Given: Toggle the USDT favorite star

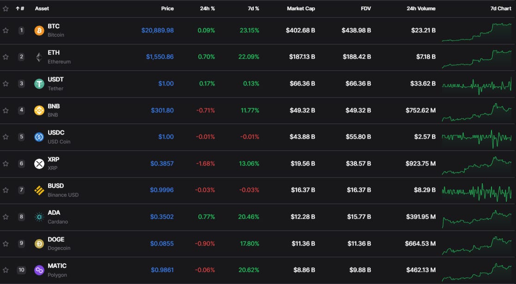Looking at the screenshot, I should [x=6, y=84].
